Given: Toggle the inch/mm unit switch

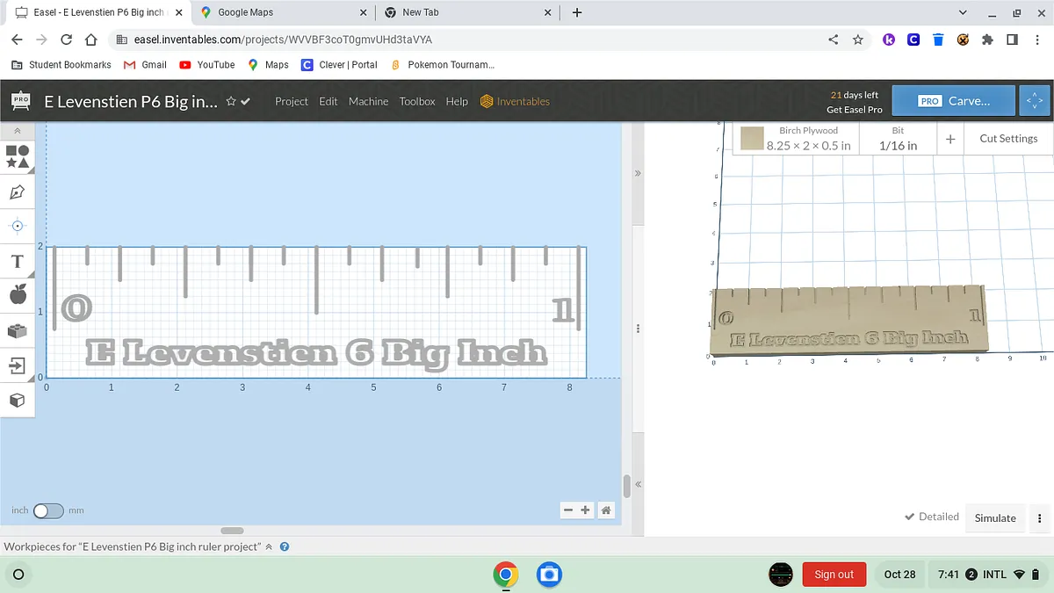Looking at the screenshot, I should pyautogui.click(x=48, y=510).
